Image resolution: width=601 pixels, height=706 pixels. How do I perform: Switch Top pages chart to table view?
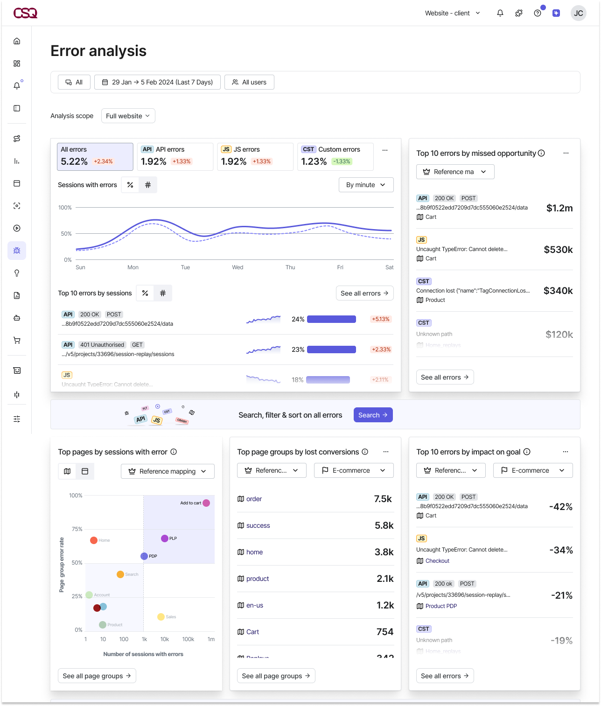(x=85, y=471)
